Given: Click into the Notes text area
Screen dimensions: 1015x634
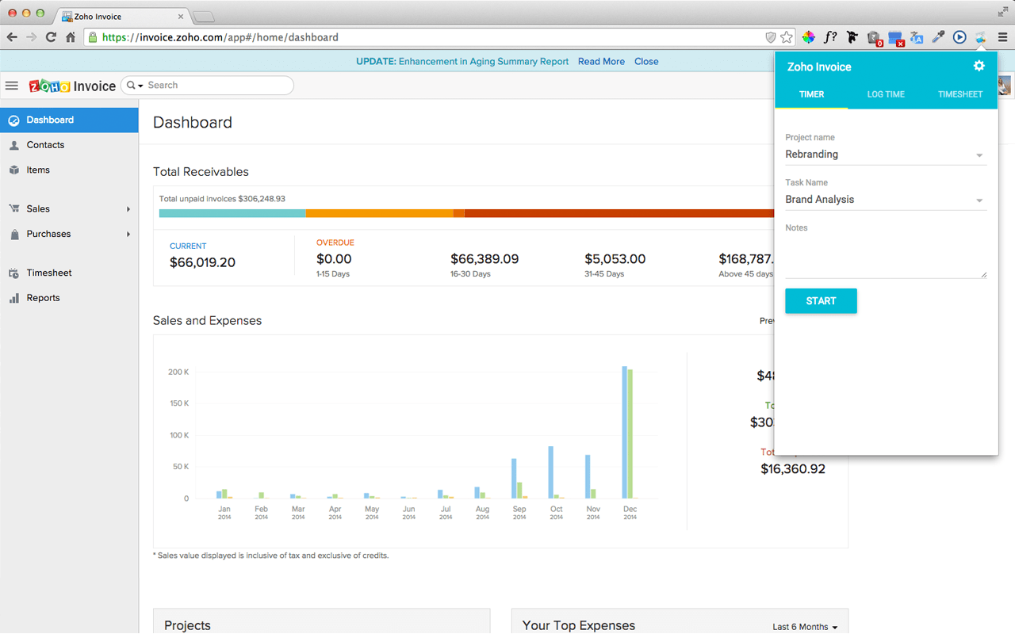Looking at the screenshot, I should click(x=885, y=258).
